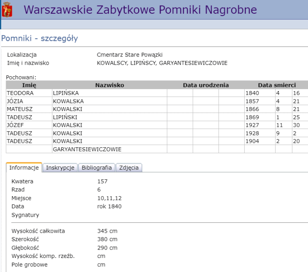This screenshot has width=308, height=272.
Task: Click the Nazwisko column header
Action: pyautogui.click(x=109, y=85)
